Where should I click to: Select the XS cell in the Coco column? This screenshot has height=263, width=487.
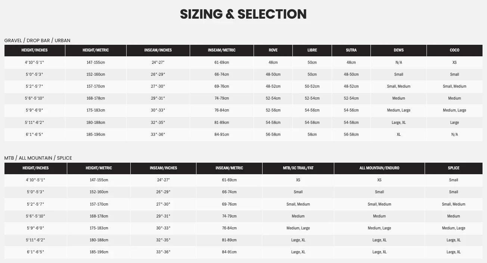point(455,62)
